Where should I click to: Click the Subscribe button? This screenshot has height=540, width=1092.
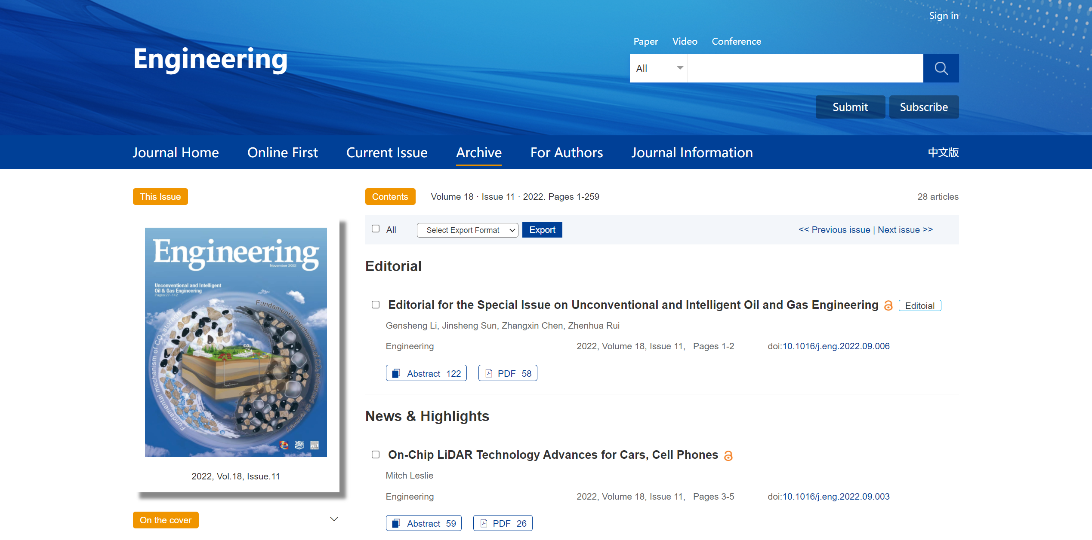(924, 107)
